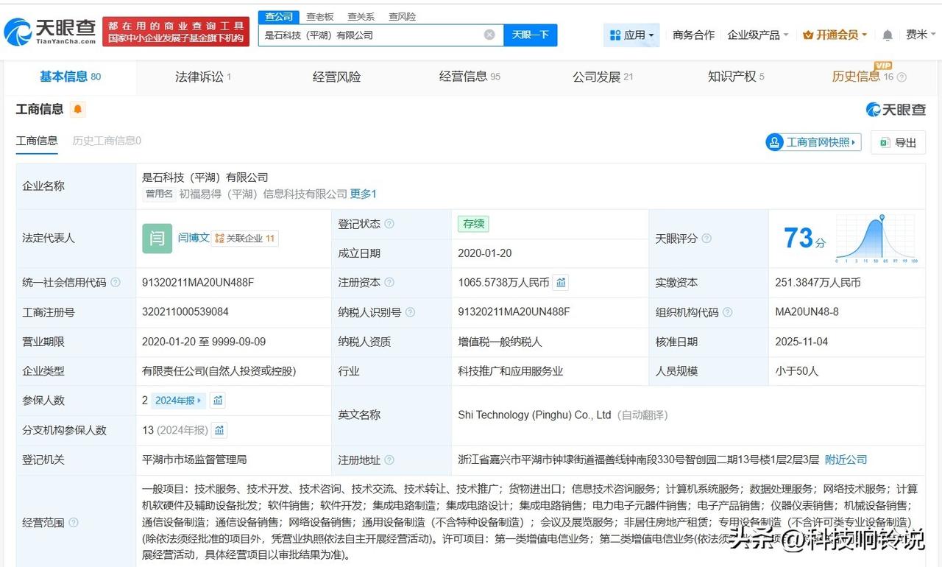Click the credit code 91320211MA20UN488F under 统一社会信用代码
The image size is (942, 567).
198,283
